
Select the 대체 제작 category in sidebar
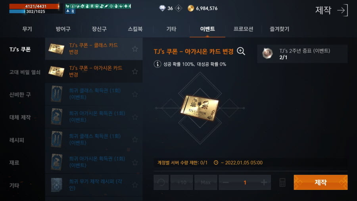coord(20,117)
